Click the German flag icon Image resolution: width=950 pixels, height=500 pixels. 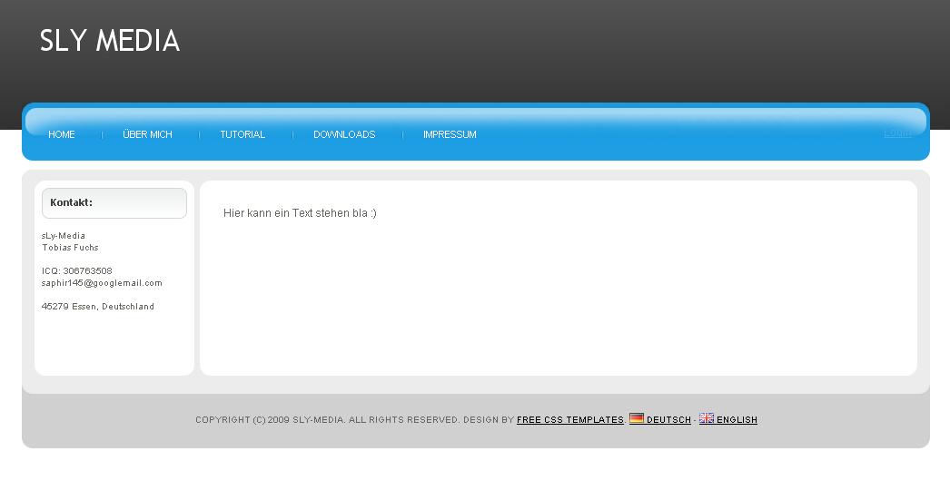click(x=636, y=418)
